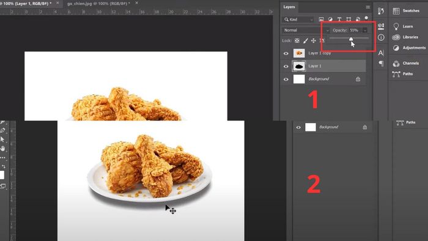Open the Kind filter dropdown
This screenshot has width=428, height=241.
[298, 20]
